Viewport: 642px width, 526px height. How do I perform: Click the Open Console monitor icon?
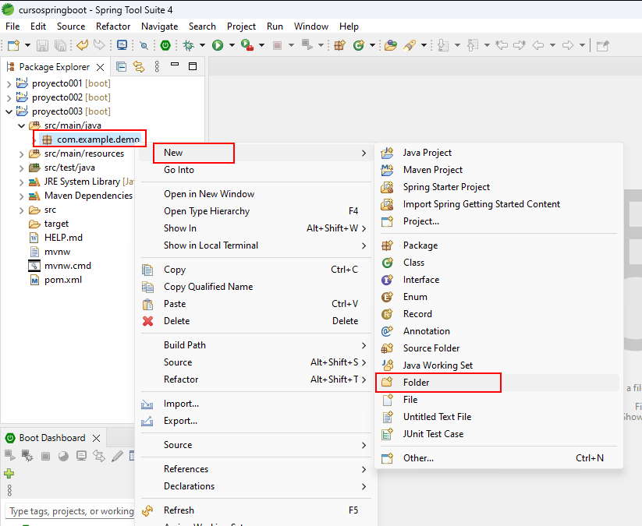click(x=122, y=45)
